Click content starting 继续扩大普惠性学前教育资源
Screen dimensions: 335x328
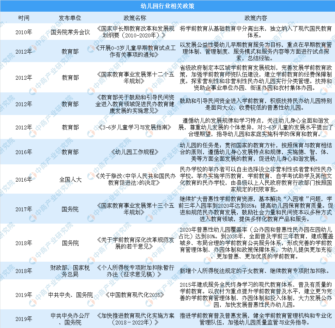pos(256,209)
